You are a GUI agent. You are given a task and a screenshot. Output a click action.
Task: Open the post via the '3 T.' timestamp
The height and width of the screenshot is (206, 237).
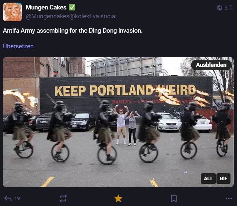click(x=229, y=8)
